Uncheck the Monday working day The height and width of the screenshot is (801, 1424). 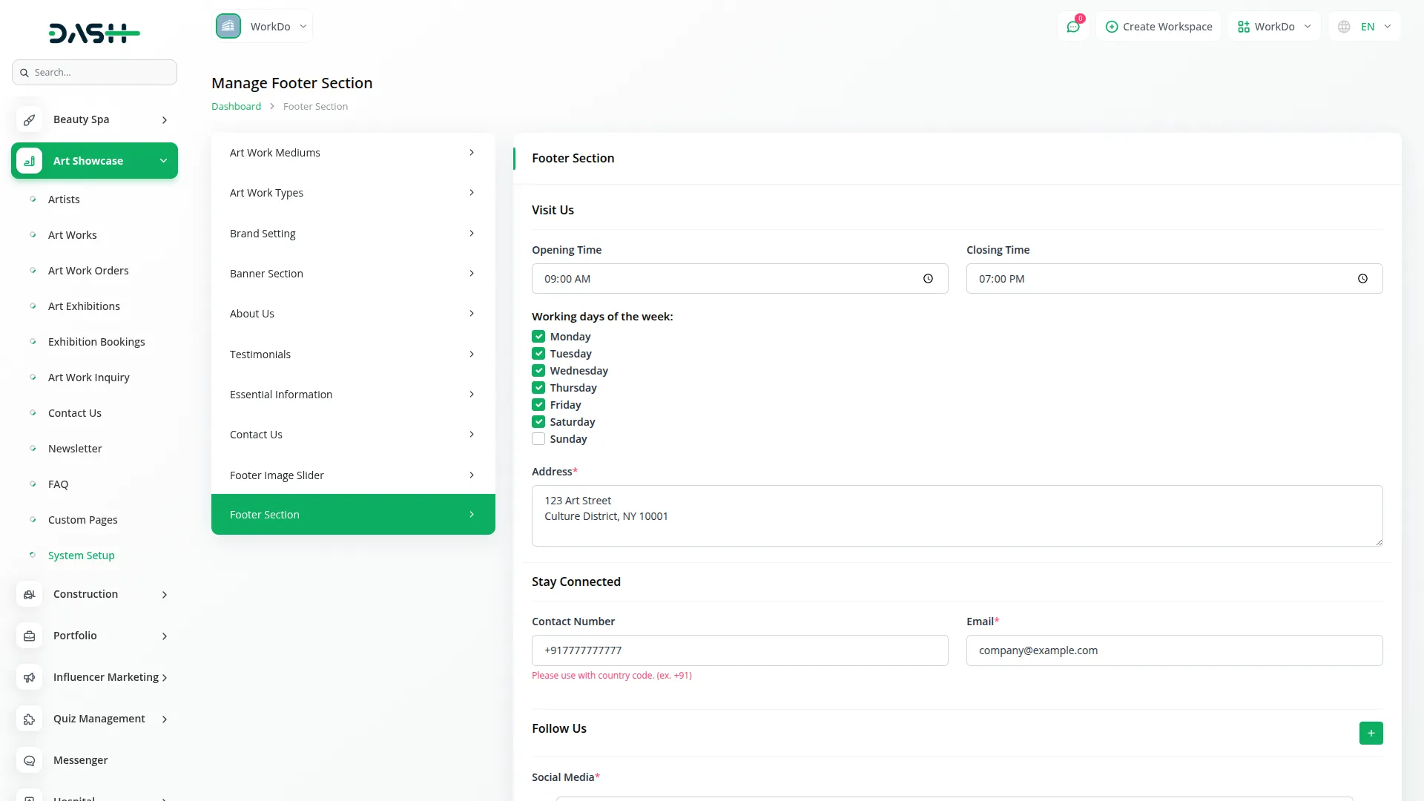coord(538,337)
